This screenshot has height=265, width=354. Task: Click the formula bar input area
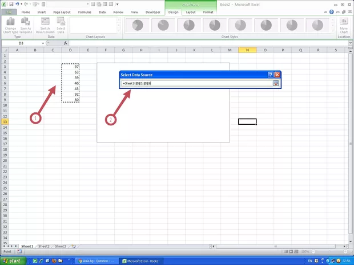[208, 43]
